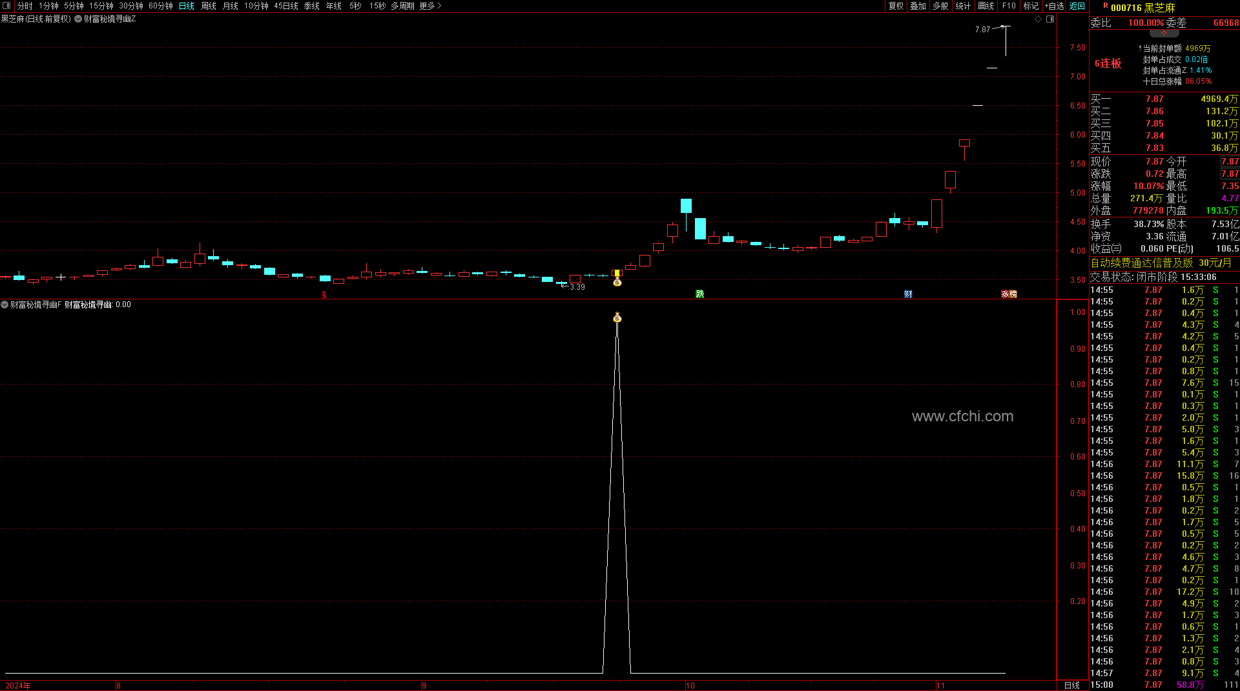
Task: Click the 标记 mark button
Action: click(x=1031, y=6)
